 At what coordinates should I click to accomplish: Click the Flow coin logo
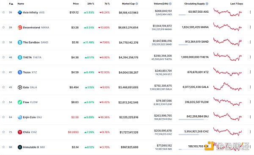(20, 102)
